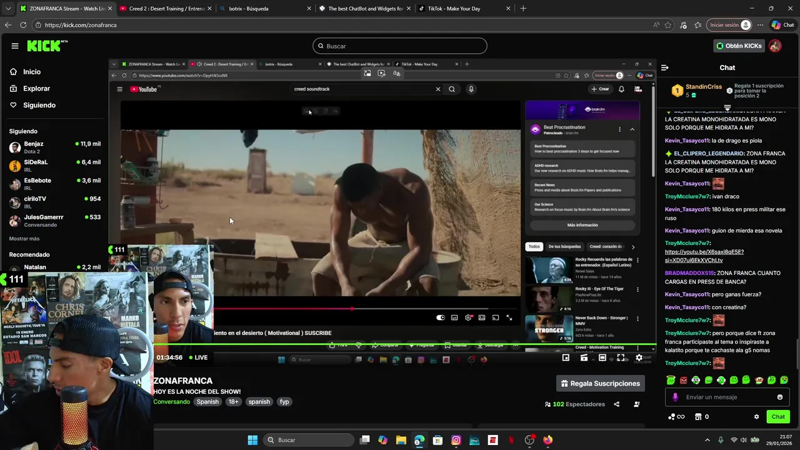Open the browser read aloud icon

656,25
